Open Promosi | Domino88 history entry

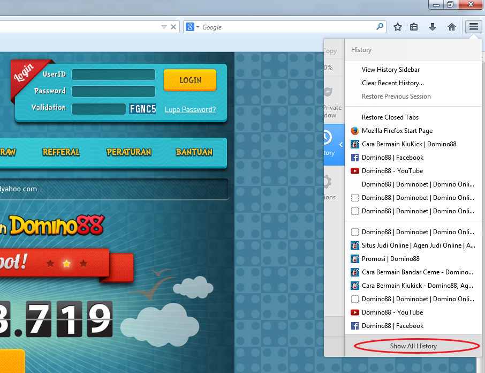coord(413,259)
